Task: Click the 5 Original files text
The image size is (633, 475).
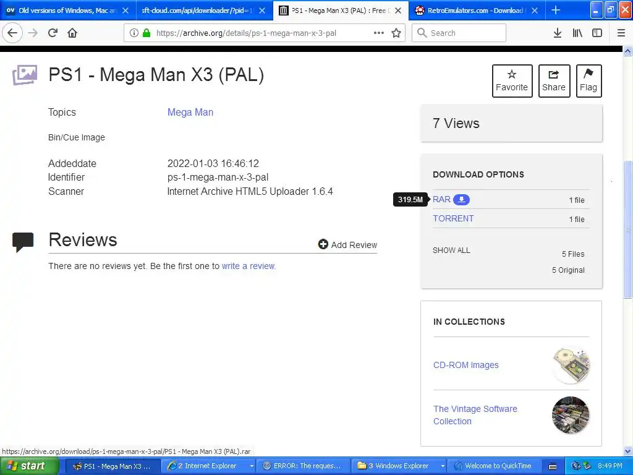Action: pos(568,270)
